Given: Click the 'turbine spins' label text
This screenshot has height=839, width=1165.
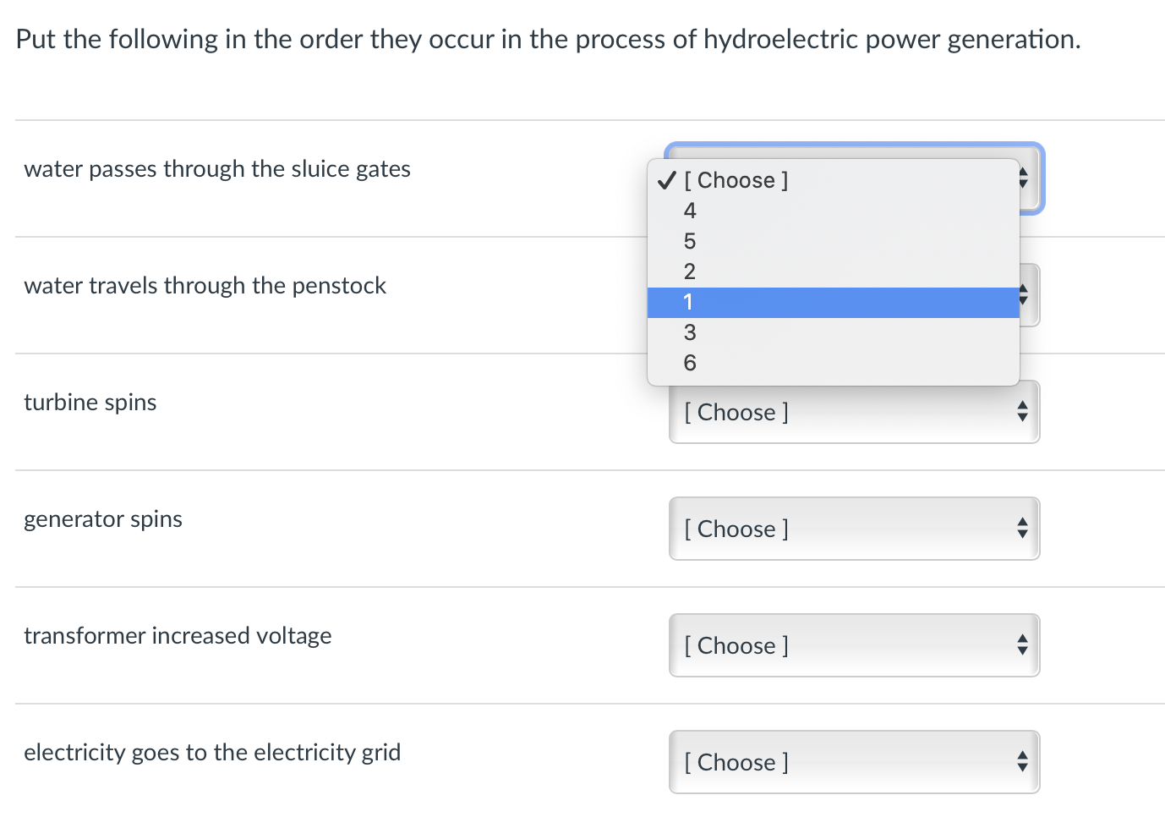Looking at the screenshot, I should [x=90, y=403].
